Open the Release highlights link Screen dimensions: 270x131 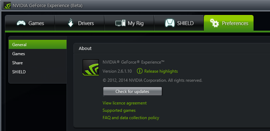[x=161, y=71]
